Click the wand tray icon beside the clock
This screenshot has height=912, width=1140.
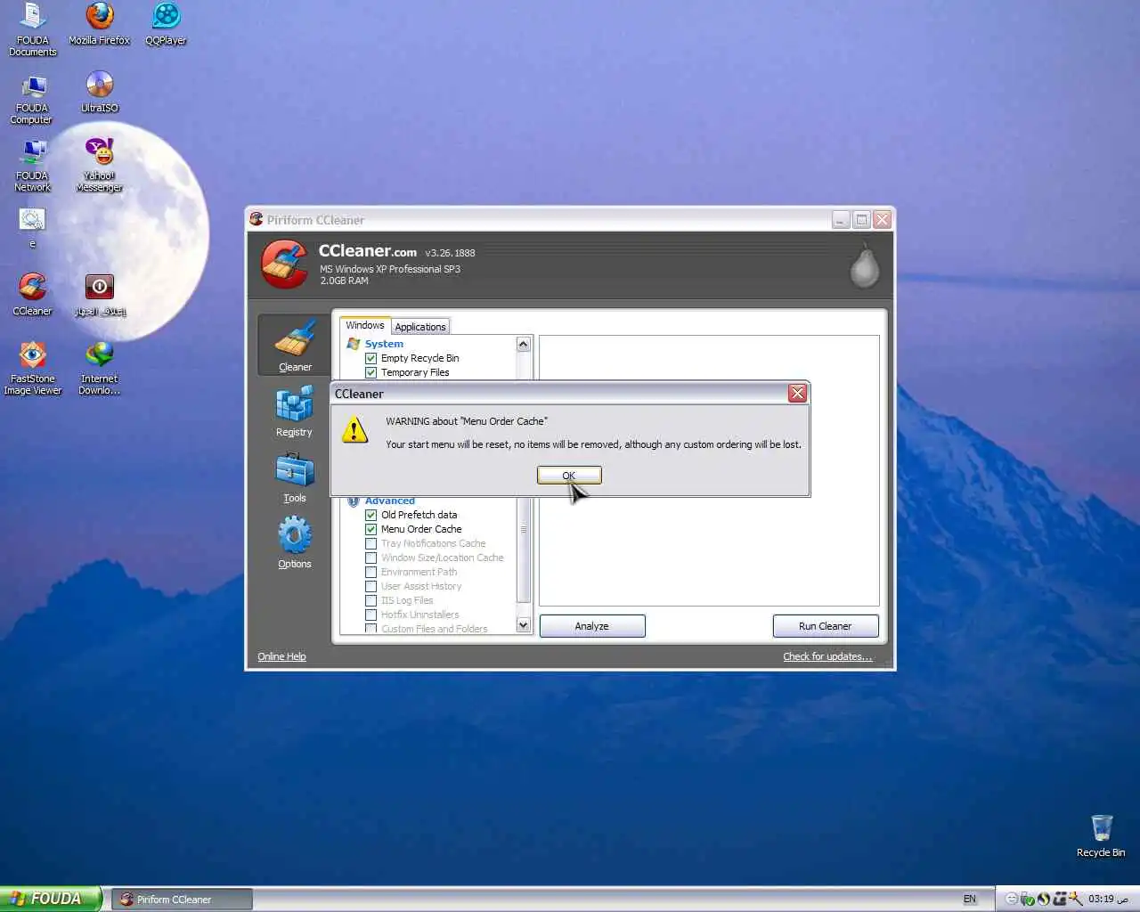pos(1075,899)
